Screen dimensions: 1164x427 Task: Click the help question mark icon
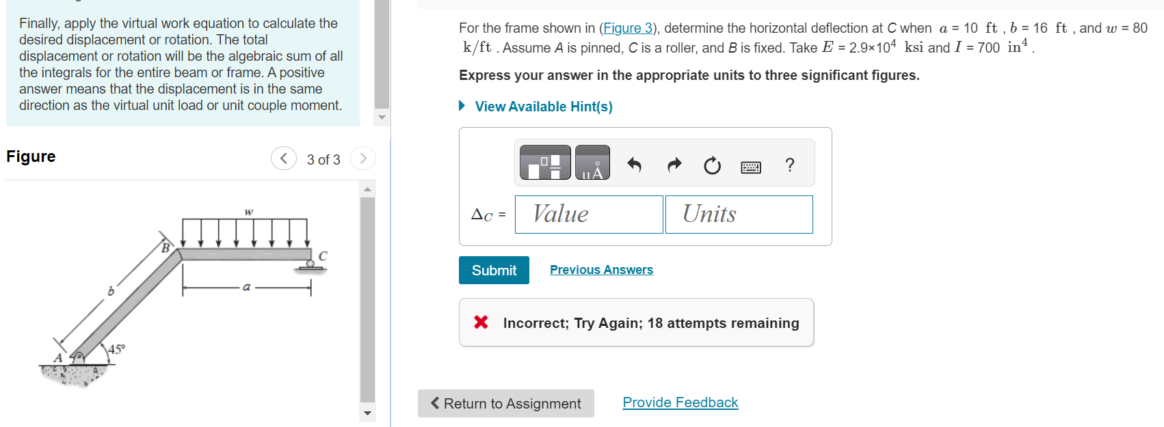pos(790,165)
